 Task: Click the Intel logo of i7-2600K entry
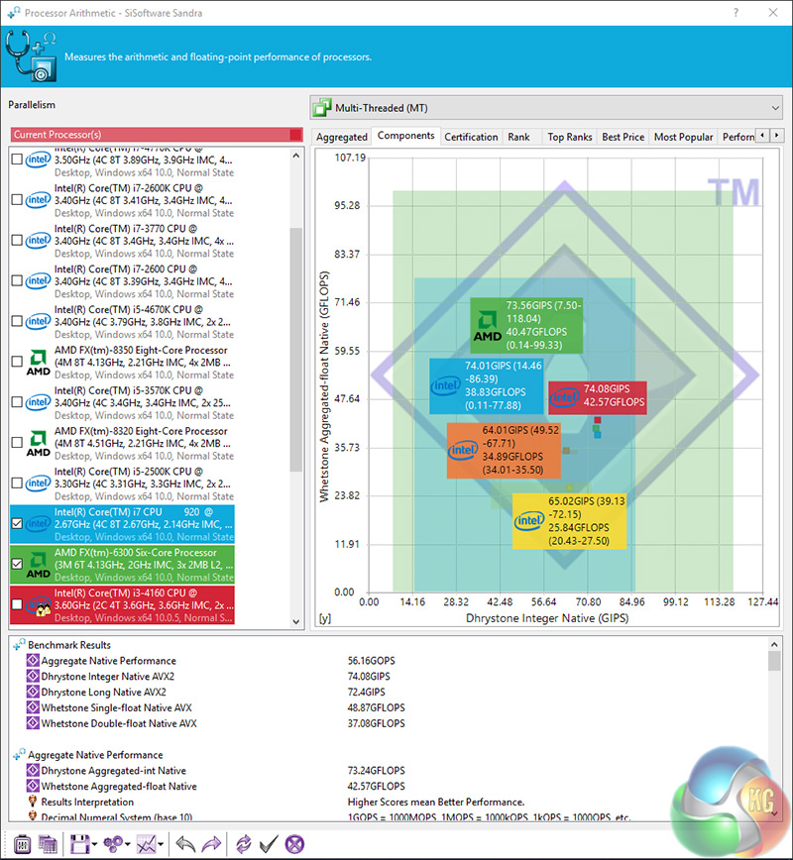[x=38, y=200]
